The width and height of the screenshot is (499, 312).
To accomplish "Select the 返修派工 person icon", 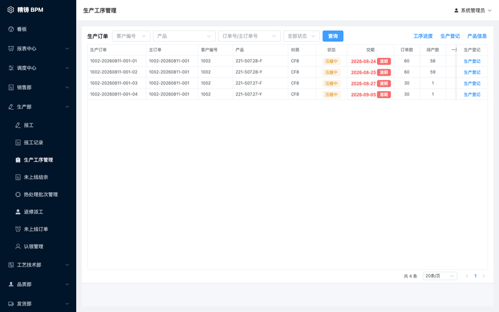I will [18, 212].
